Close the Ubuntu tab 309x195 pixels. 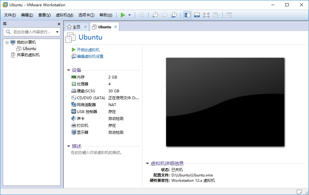(116, 27)
